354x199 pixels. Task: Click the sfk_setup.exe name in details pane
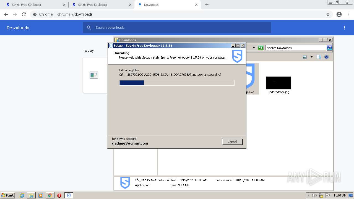pyautogui.click(x=146, y=180)
